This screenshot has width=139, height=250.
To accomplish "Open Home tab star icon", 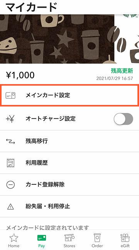I will tap(14, 238).
